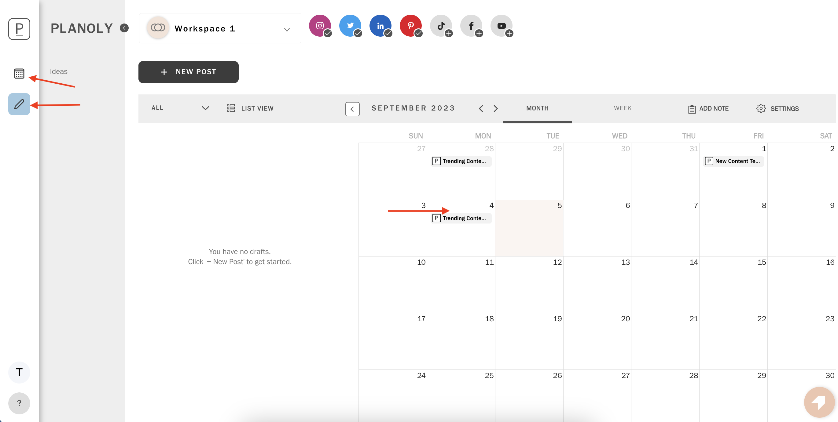The image size is (838, 422).
Task: Go to next month
Action: [x=495, y=108]
